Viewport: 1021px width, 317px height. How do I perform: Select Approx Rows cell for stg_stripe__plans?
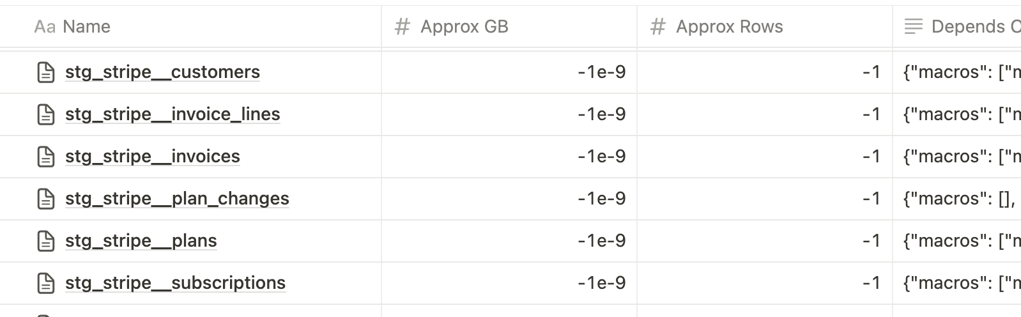(x=764, y=241)
